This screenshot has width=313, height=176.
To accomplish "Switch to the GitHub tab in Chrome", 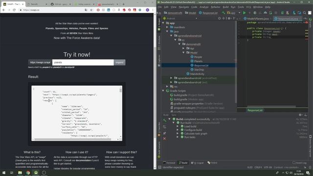I will (x=61, y=4).
